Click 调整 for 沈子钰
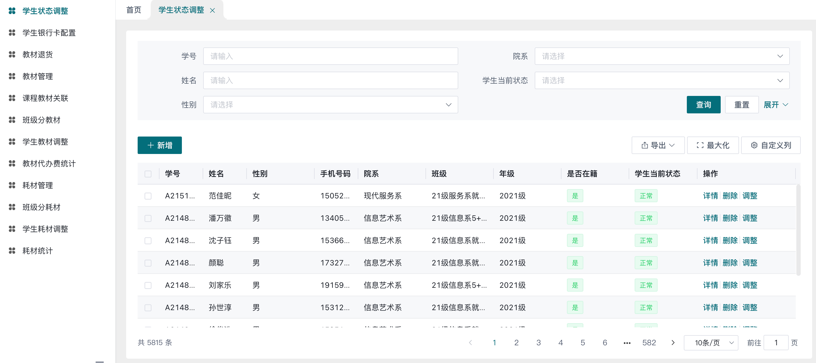Screen dimensions: 816x363 pos(750,241)
